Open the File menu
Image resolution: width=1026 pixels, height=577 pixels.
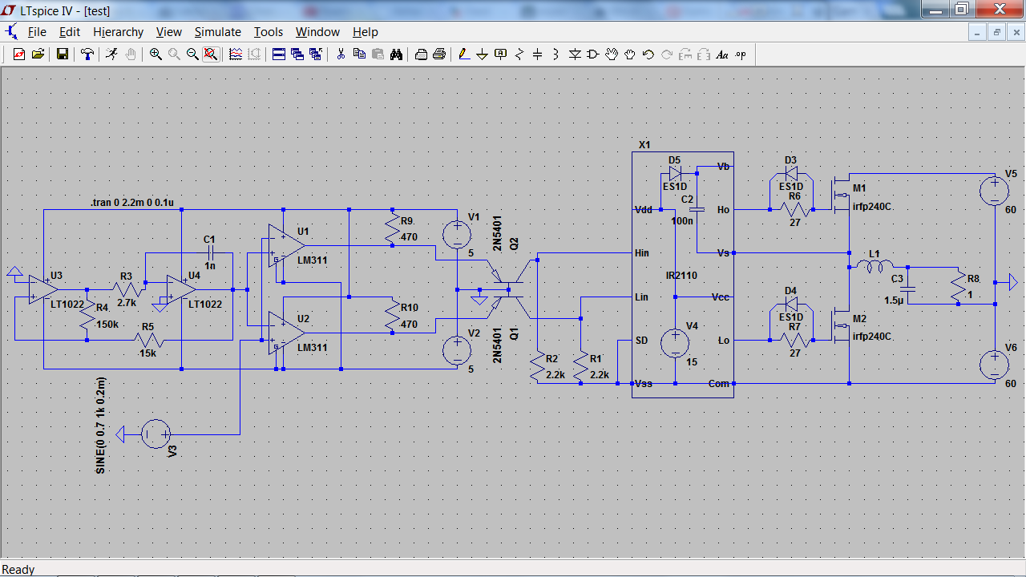click(x=37, y=32)
